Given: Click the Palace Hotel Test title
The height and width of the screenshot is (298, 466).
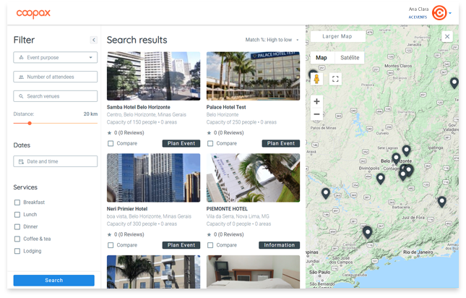Looking at the screenshot, I should coord(226,107).
